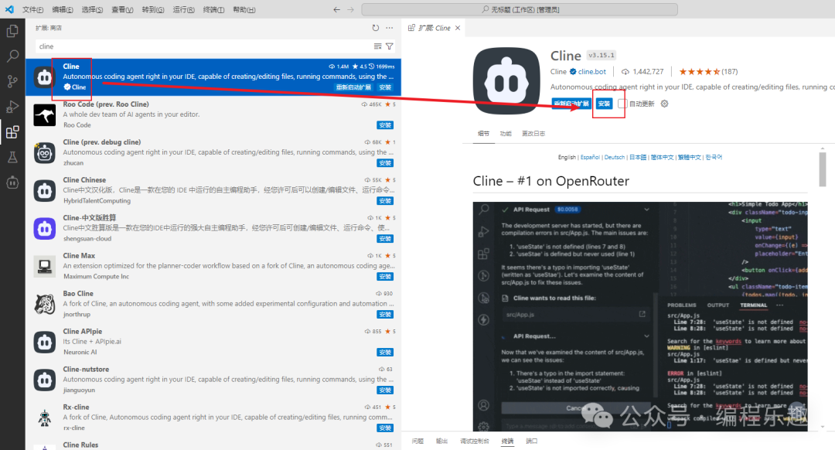The width and height of the screenshot is (835, 450).
Task: Open the 简体中文 readme link
Action: click(662, 157)
